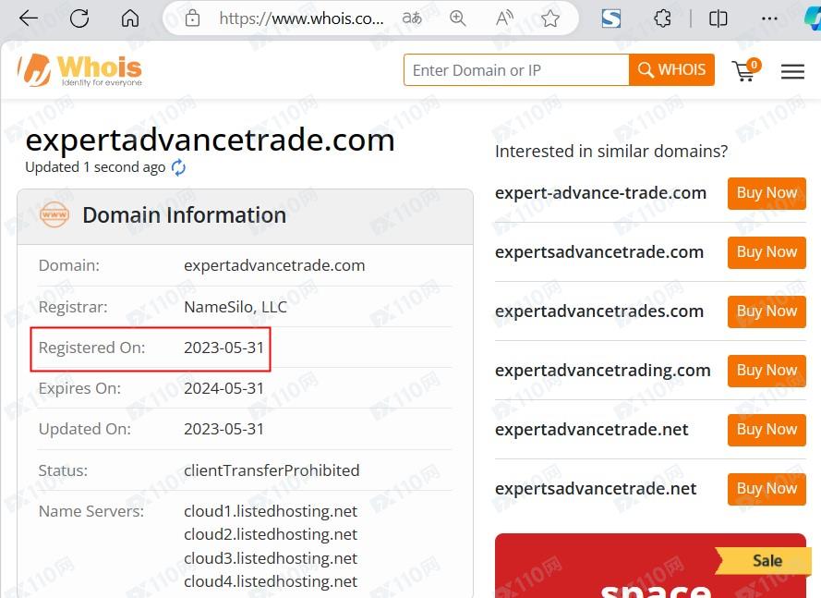Add page to favorites with star icon
Viewport: 821px width, 598px height.
coord(549,18)
